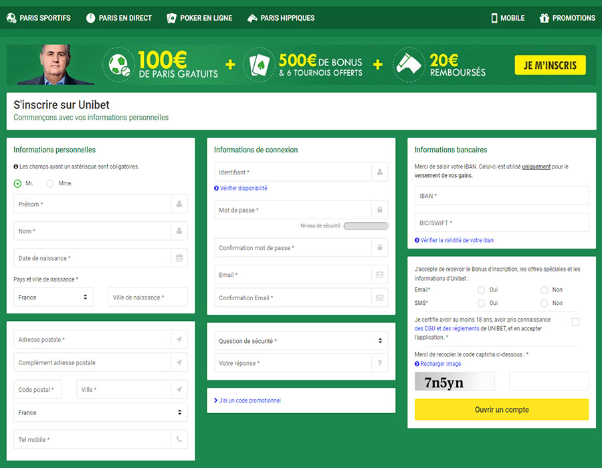Click the user icon in Identifiant field
Screen dimensions: 602x468
380,172
